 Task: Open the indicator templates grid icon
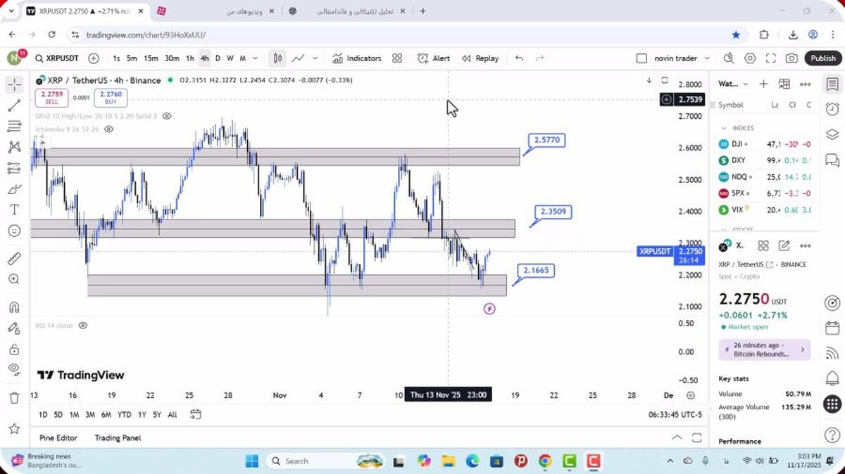click(397, 58)
